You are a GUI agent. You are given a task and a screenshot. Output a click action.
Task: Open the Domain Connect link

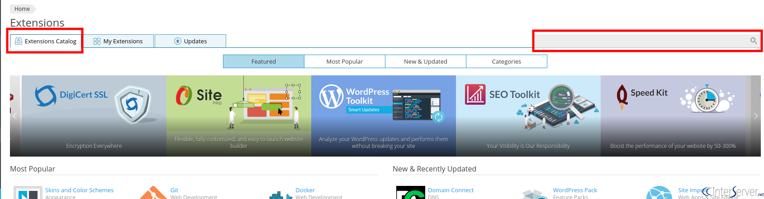451,190
